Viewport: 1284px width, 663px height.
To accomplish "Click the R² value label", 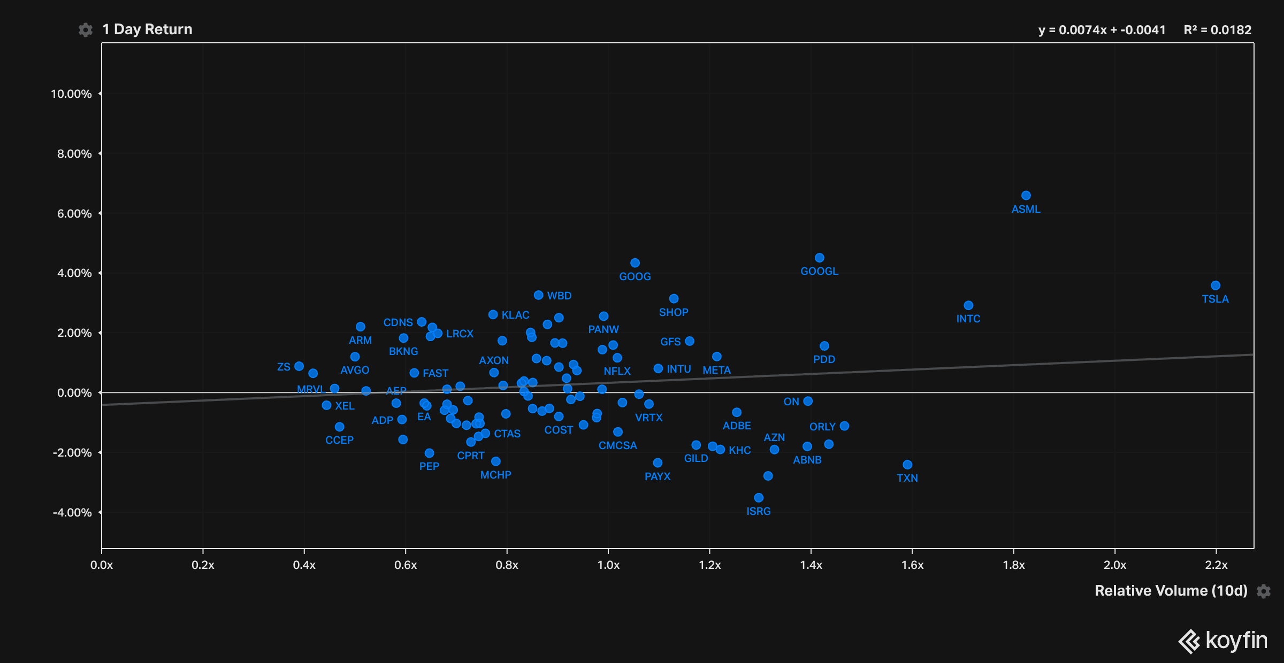I will pyautogui.click(x=1217, y=30).
